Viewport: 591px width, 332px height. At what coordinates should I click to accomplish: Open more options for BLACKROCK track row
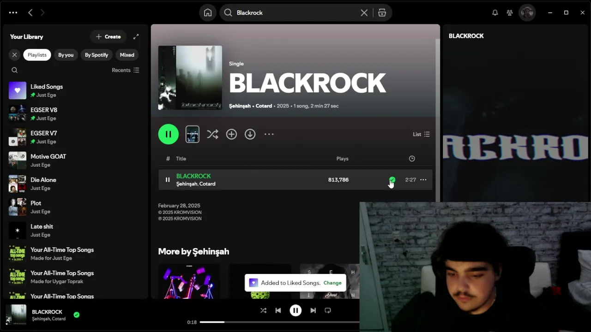pos(423,180)
